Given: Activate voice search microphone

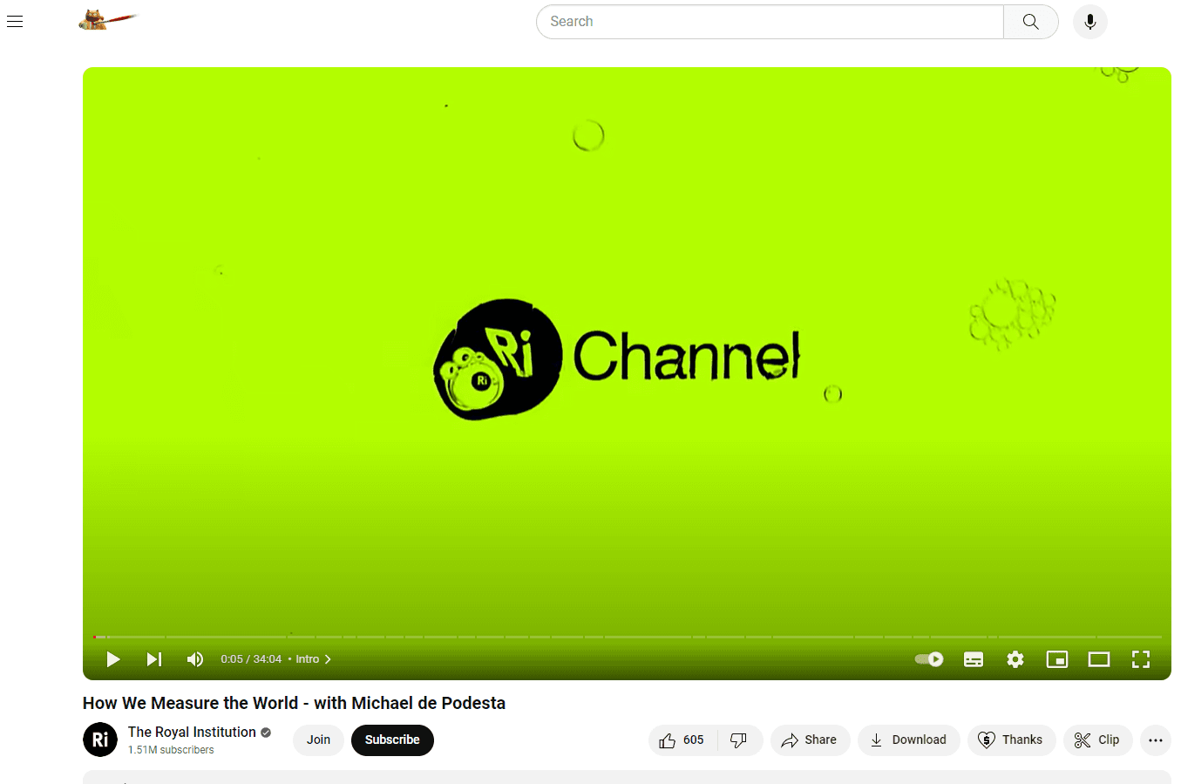Looking at the screenshot, I should pos(1089,22).
